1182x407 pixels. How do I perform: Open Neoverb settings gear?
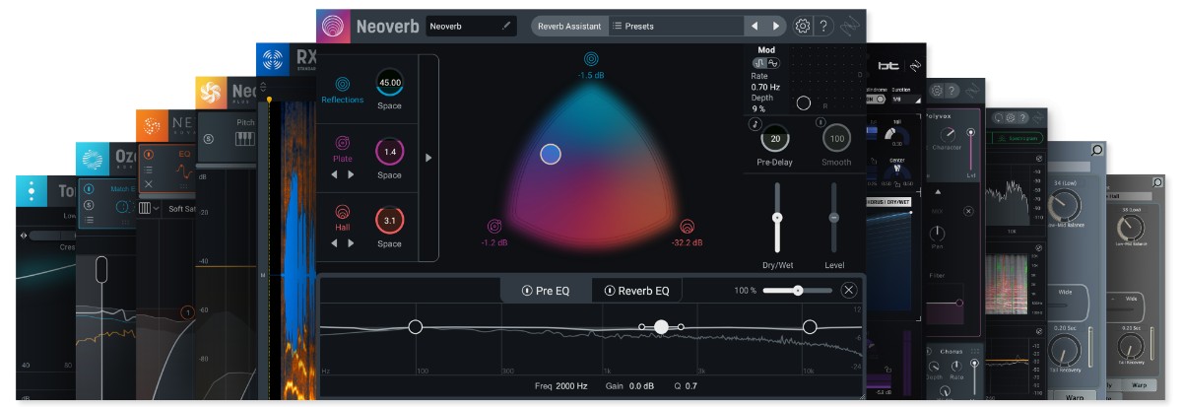pyautogui.click(x=803, y=26)
